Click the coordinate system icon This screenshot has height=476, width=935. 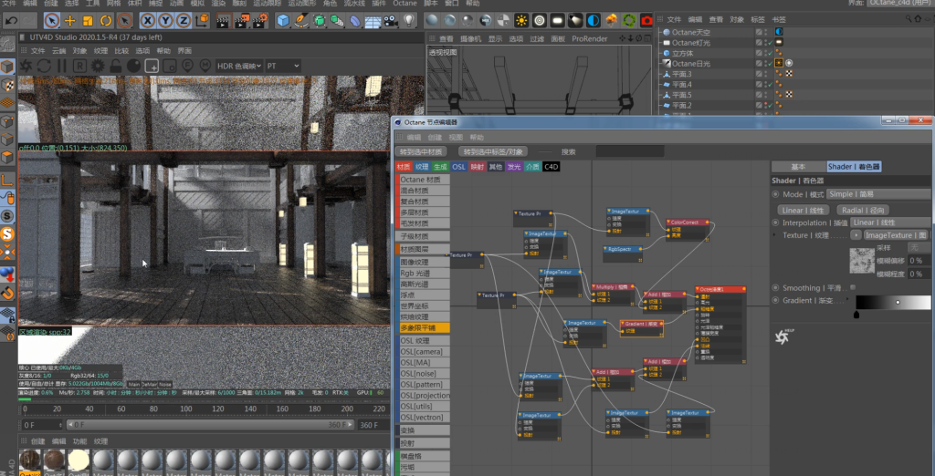coord(202,22)
